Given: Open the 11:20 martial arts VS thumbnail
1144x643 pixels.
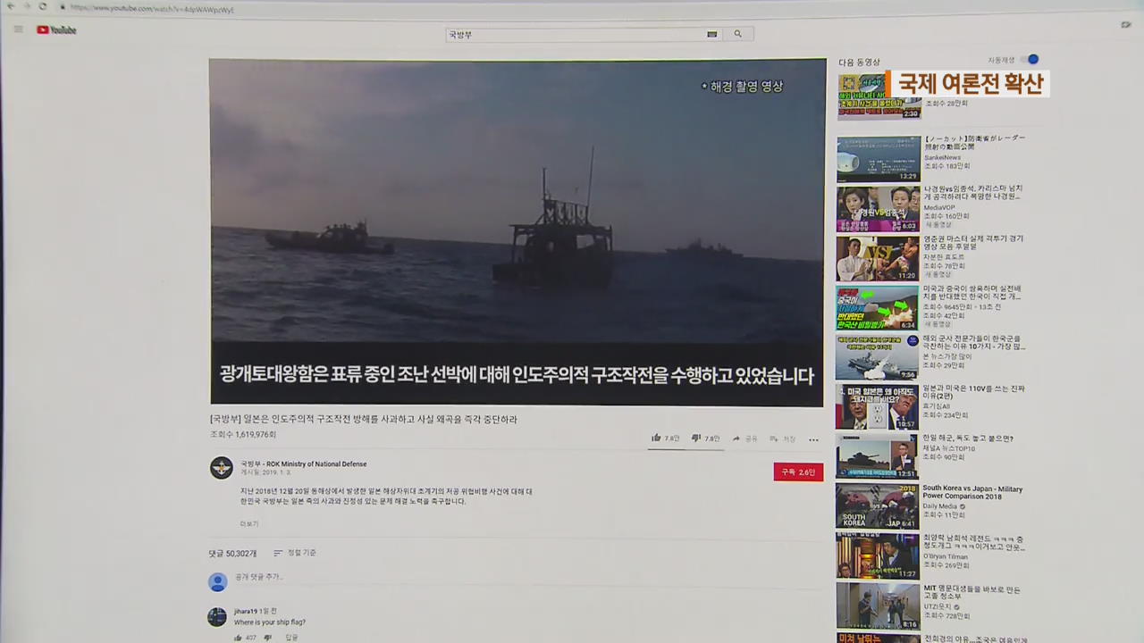Looking at the screenshot, I should (x=878, y=258).
